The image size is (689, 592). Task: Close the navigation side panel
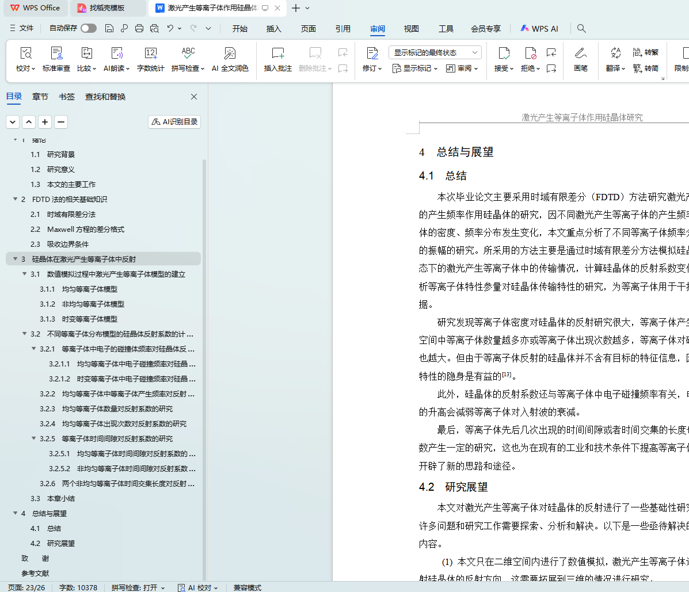194,97
